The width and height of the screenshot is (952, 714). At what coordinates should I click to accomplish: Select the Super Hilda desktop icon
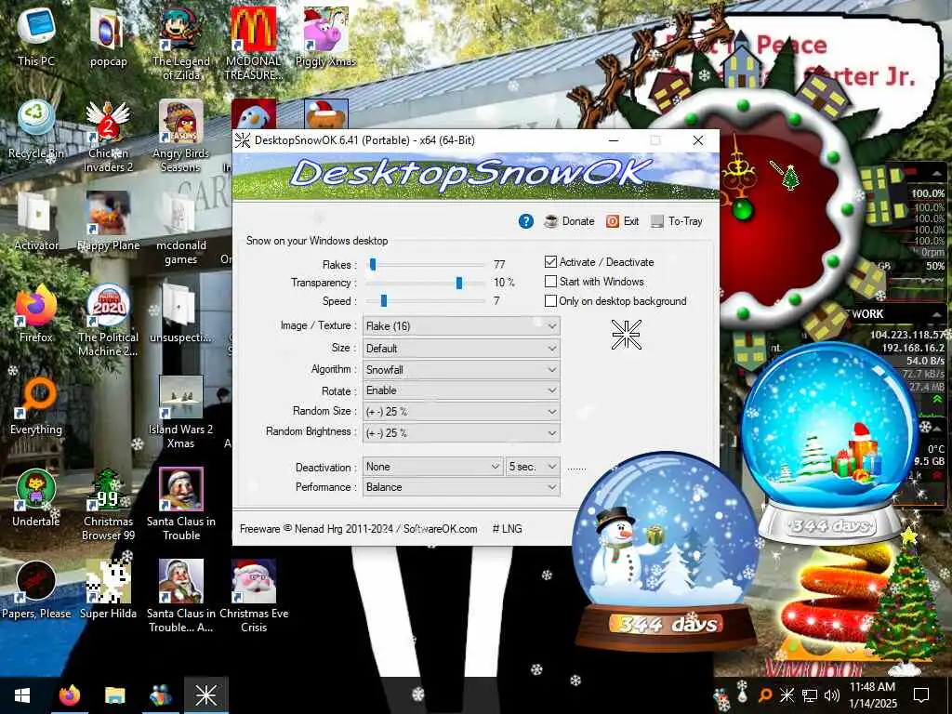(x=108, y=590)
